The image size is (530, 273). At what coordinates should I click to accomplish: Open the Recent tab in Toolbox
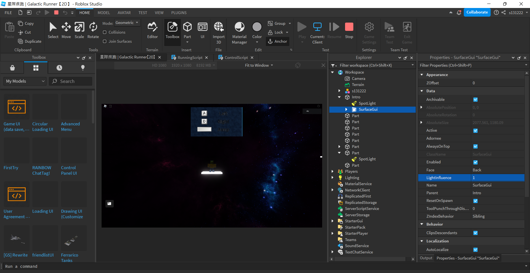(x=59, y=68)
